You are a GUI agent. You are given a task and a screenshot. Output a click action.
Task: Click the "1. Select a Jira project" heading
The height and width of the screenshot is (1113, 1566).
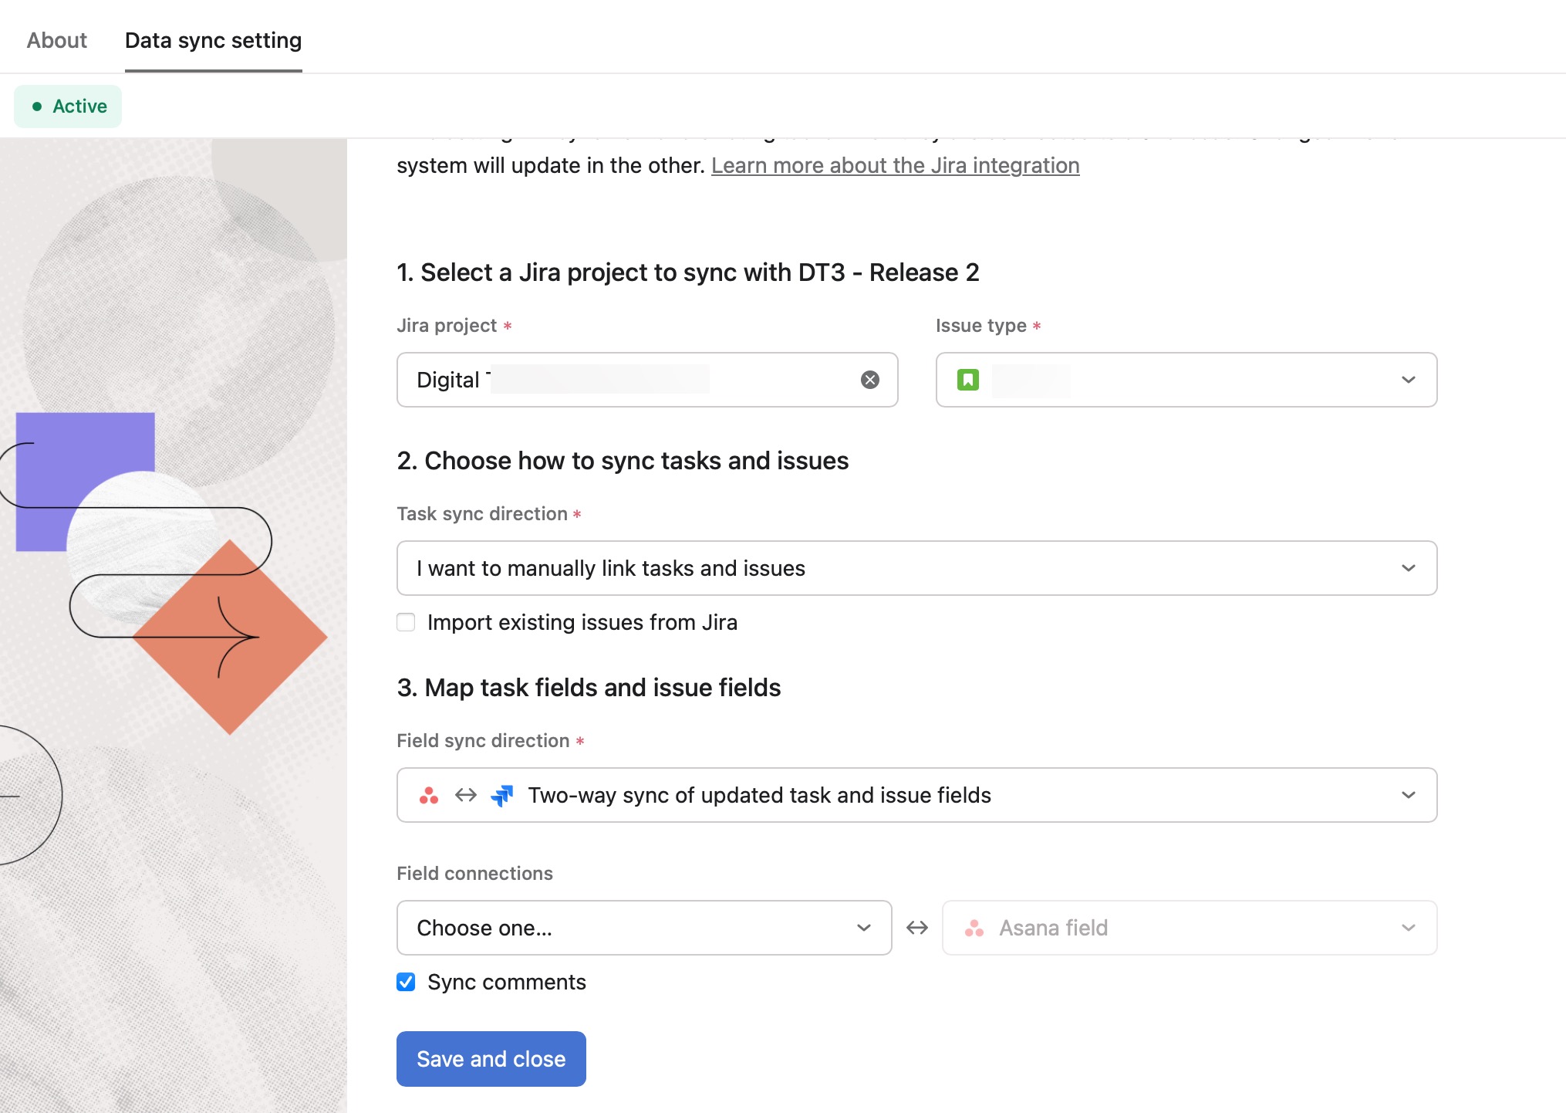[688, 272]
